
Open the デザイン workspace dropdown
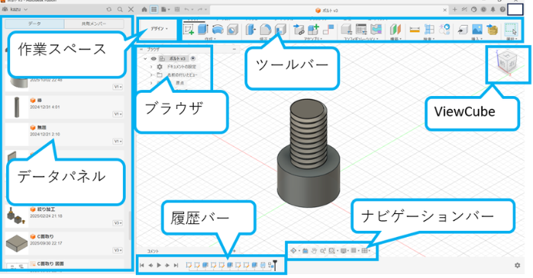(x=159, y=29)
